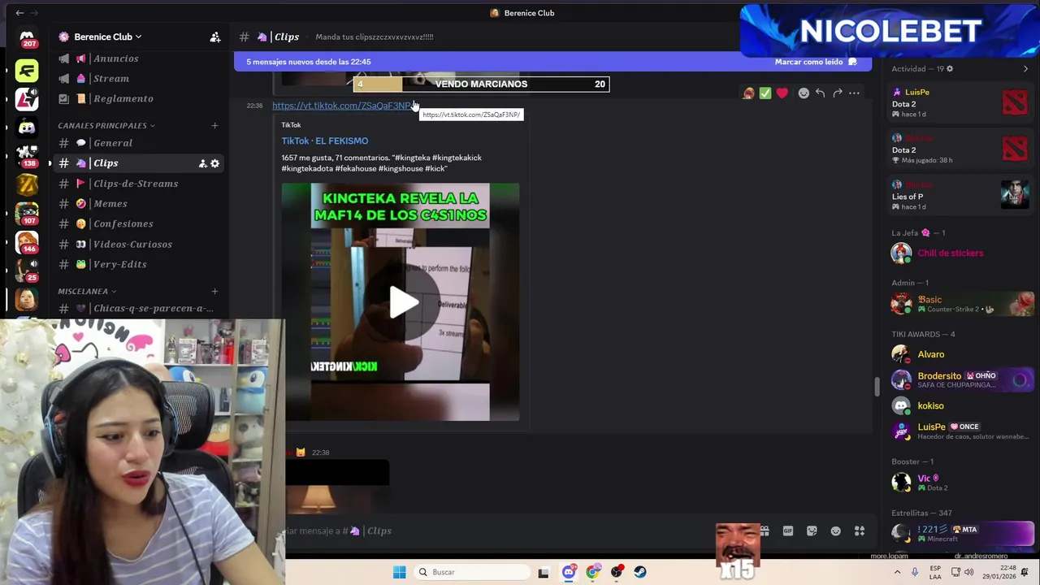Go back using the navigation arrow
Screen dimensions: 1040x585
(19, 13)
